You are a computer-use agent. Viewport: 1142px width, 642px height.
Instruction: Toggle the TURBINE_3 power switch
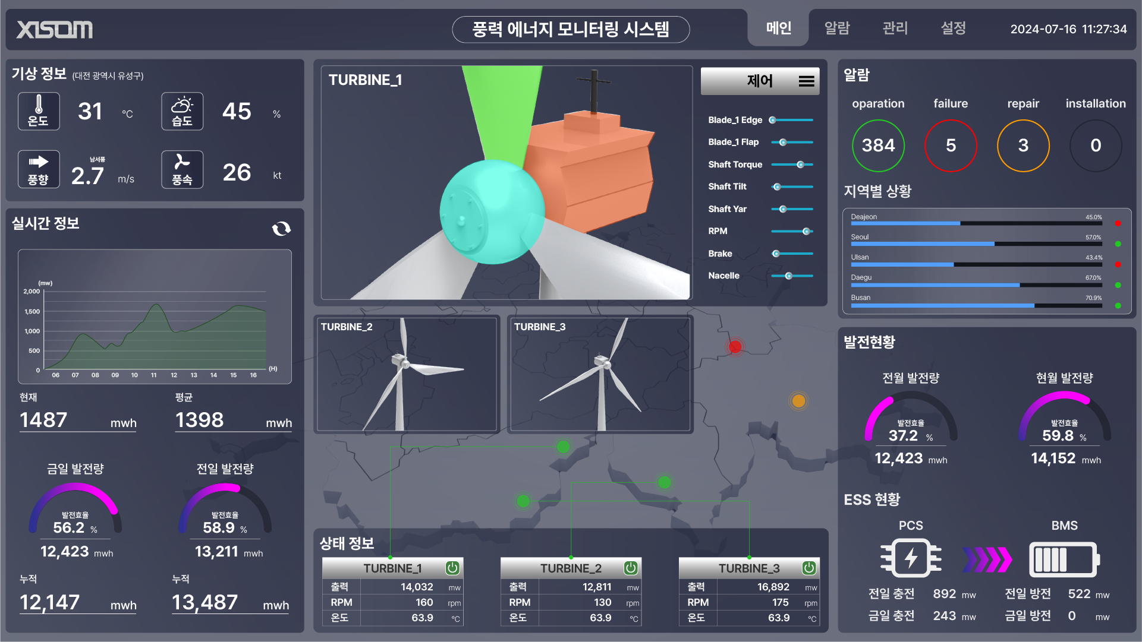[x=809, y=568]
